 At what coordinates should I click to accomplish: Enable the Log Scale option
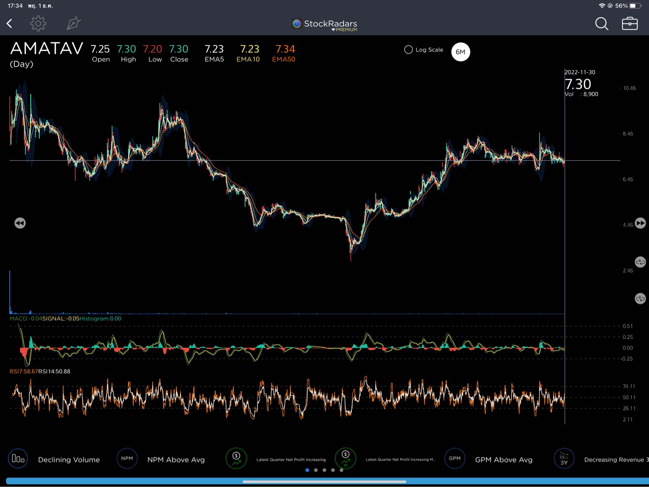point(408,50)
